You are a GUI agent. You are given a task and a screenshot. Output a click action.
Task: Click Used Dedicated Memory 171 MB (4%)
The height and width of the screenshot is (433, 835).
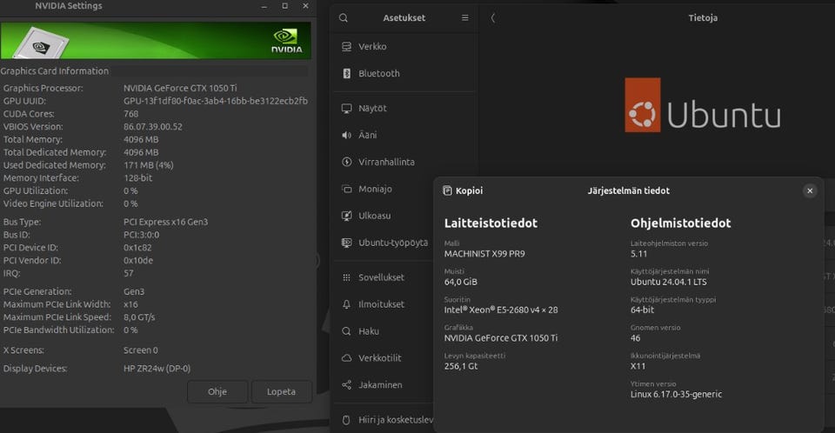pyautogui.click(x=149, y=165)
